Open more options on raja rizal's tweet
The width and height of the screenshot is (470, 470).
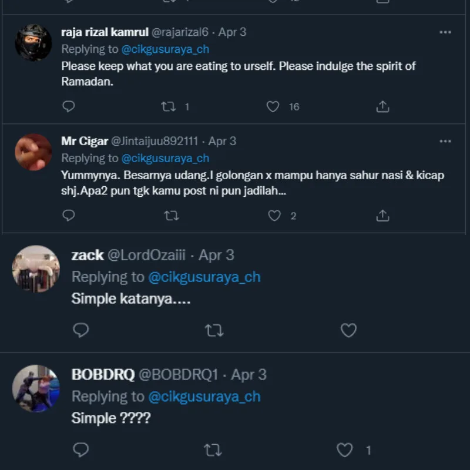[445, 32]
